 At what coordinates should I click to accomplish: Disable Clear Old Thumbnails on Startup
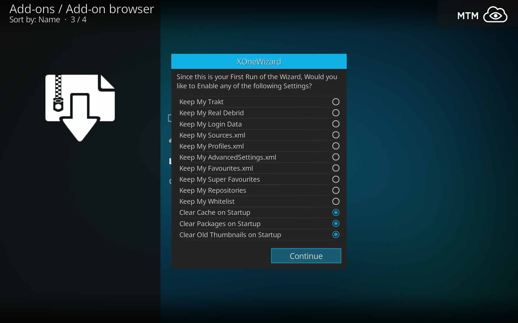(x=336, y=234)
